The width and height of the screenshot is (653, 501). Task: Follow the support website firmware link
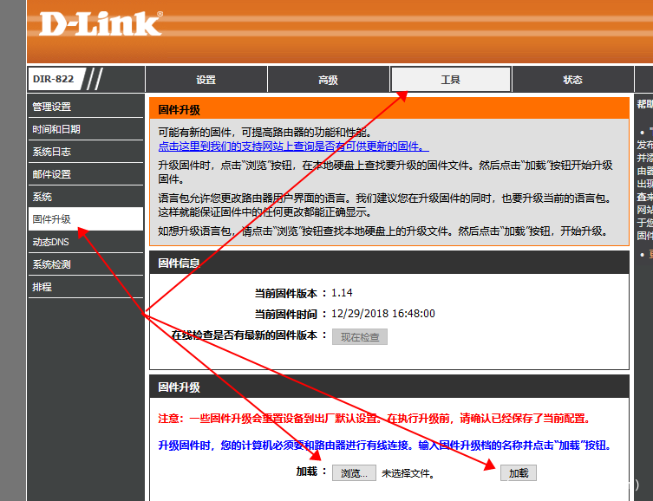point(293,146)
